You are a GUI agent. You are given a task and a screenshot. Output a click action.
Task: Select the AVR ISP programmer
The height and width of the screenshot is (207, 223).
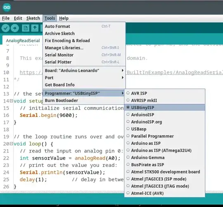point(165,93)
